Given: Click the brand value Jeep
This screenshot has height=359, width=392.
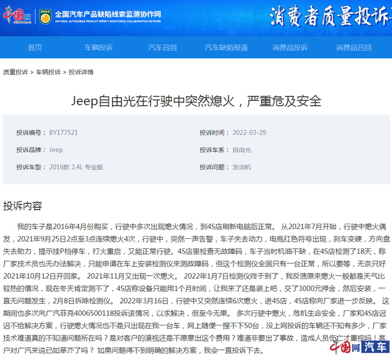Looking at the screenshot, I should point(56,150).
